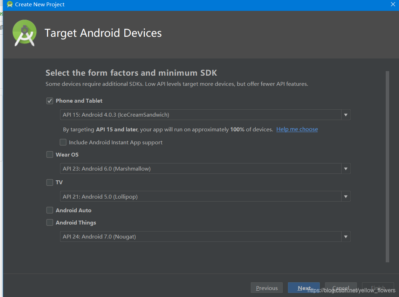Screen dimensions: 399x297
Task: Click the small Android Studio title bar icon
Action: (x=10, y=4)
